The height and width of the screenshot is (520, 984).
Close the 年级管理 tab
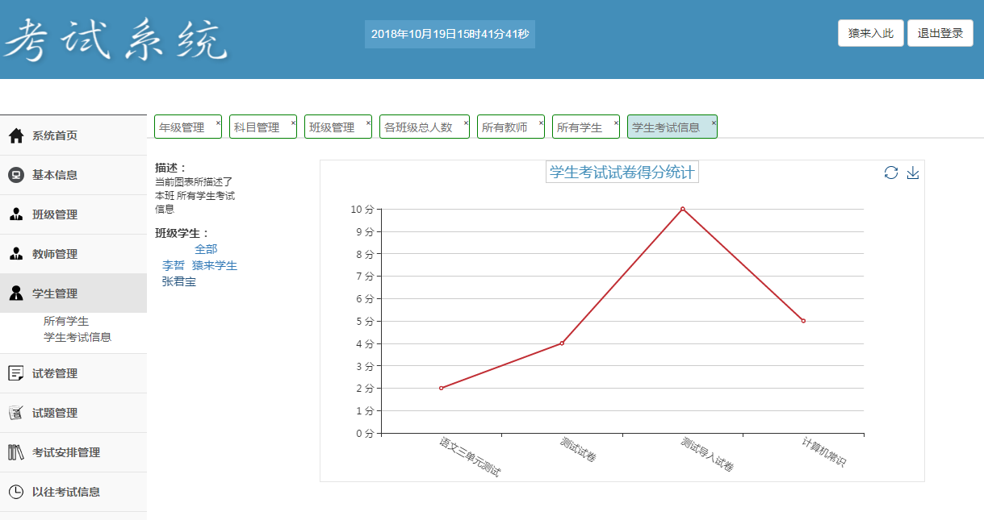218,123
